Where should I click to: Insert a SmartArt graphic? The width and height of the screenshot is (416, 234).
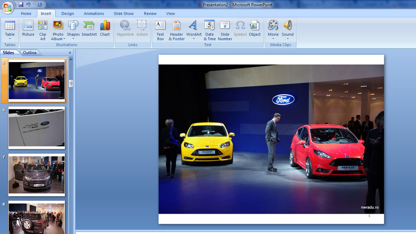coord(89,28)
